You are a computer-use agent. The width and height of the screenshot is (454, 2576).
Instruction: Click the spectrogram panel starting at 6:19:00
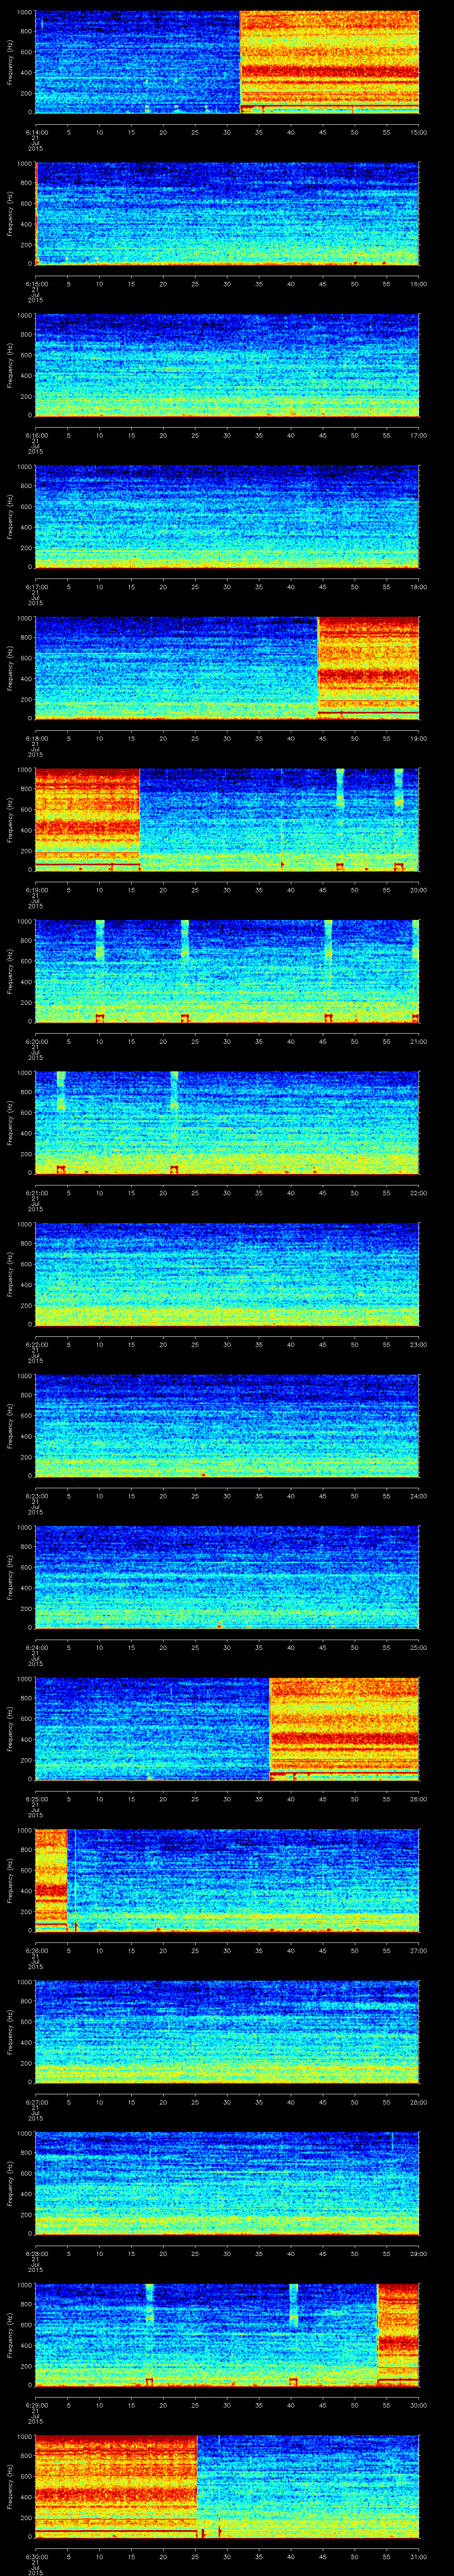click(227, 819)
